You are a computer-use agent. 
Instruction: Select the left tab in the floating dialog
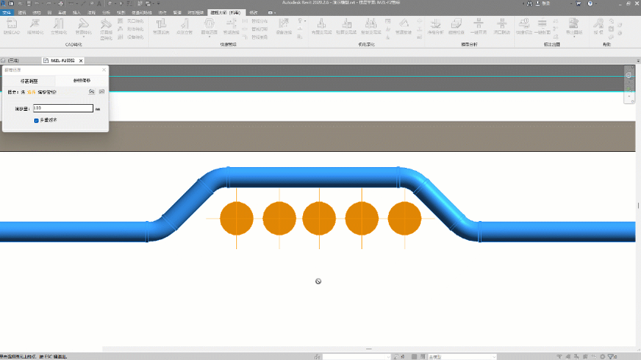(29, 80)
